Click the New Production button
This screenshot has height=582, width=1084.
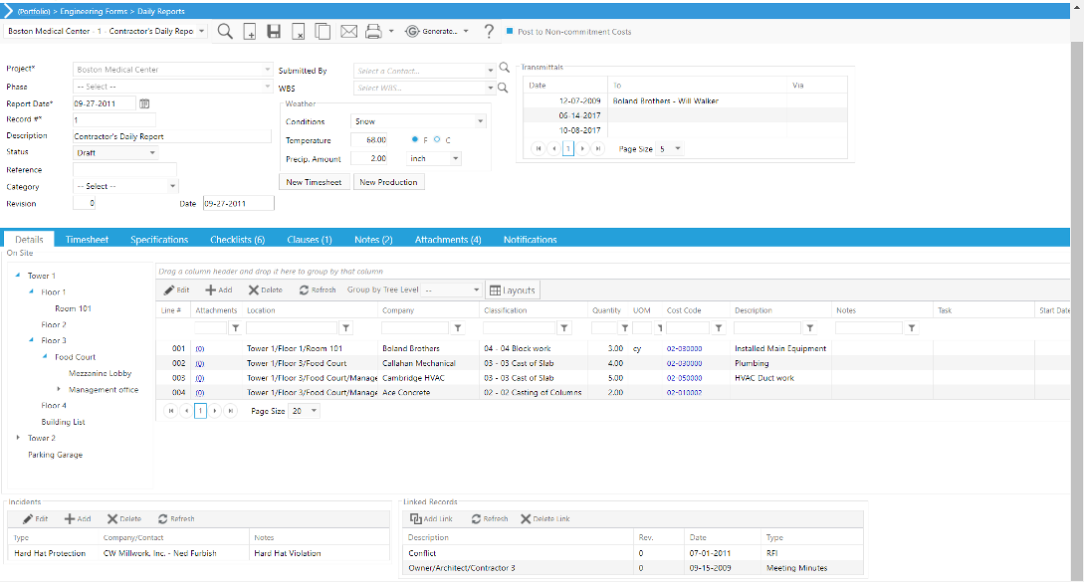pos(388,182)
